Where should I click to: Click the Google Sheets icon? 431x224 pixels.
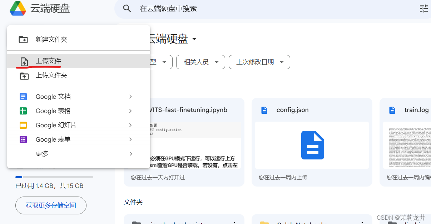(23, 111)
